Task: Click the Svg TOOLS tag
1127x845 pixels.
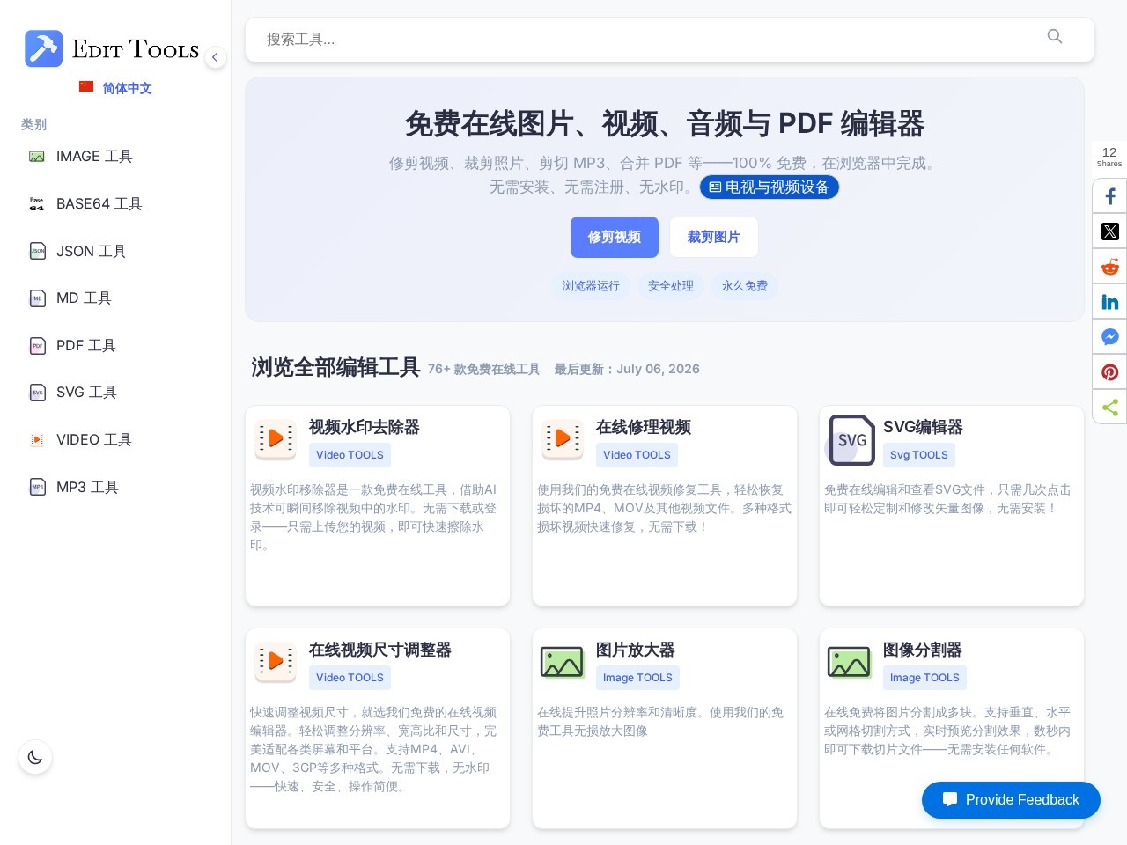Action: 918,455
